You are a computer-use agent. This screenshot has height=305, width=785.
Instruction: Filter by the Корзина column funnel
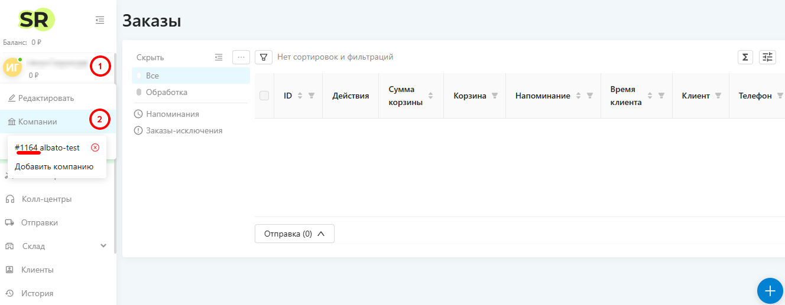click(x=495, y=96)
